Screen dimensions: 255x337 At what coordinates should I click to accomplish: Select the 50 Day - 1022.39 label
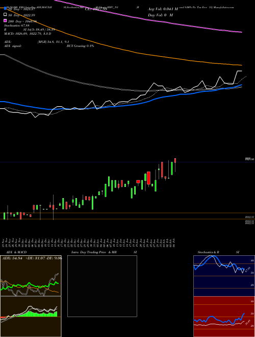22,15
